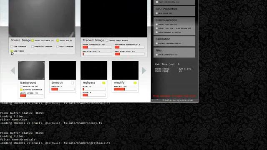Click the 'Communication' heading
Screen dimensions: 267x150
(166, 20)
